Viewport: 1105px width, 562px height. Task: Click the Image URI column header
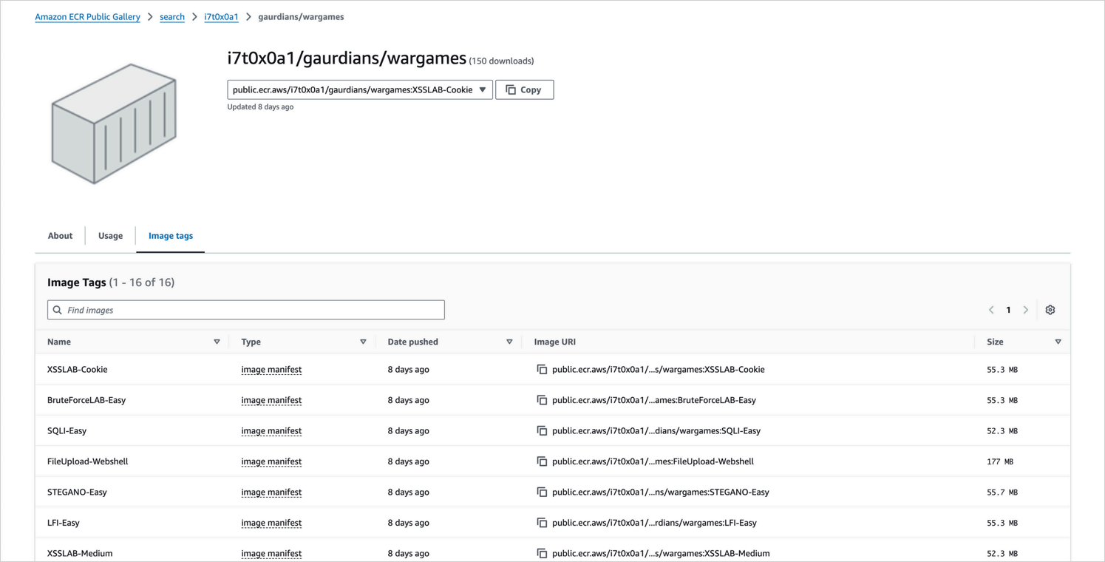pos(555,342)
